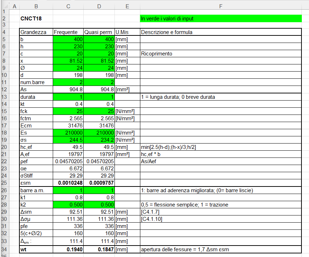Select the CNCT18 title cell
Screen dimensions: 309x257
pos(36,19)
